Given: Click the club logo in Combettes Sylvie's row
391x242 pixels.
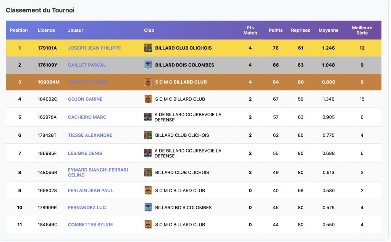Looking at the screenshot, I should click(148, 224).
